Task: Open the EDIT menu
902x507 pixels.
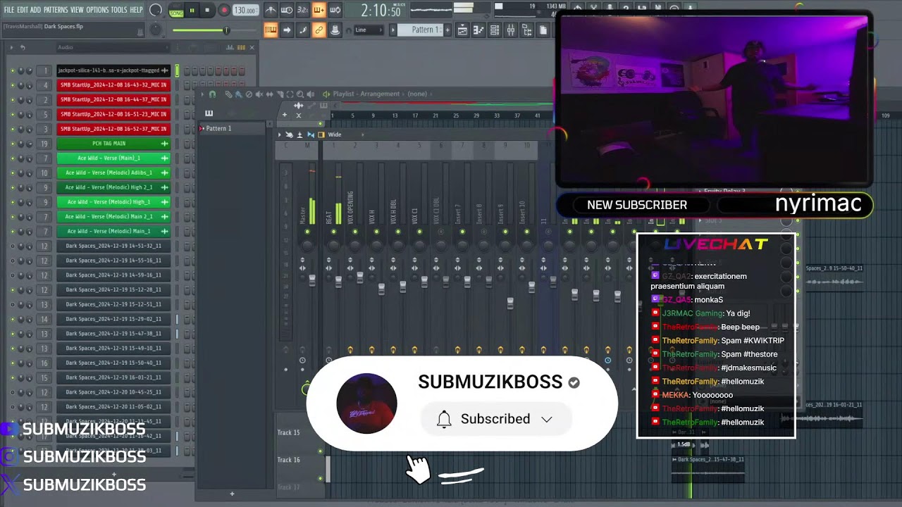Action: click(23, 10)
